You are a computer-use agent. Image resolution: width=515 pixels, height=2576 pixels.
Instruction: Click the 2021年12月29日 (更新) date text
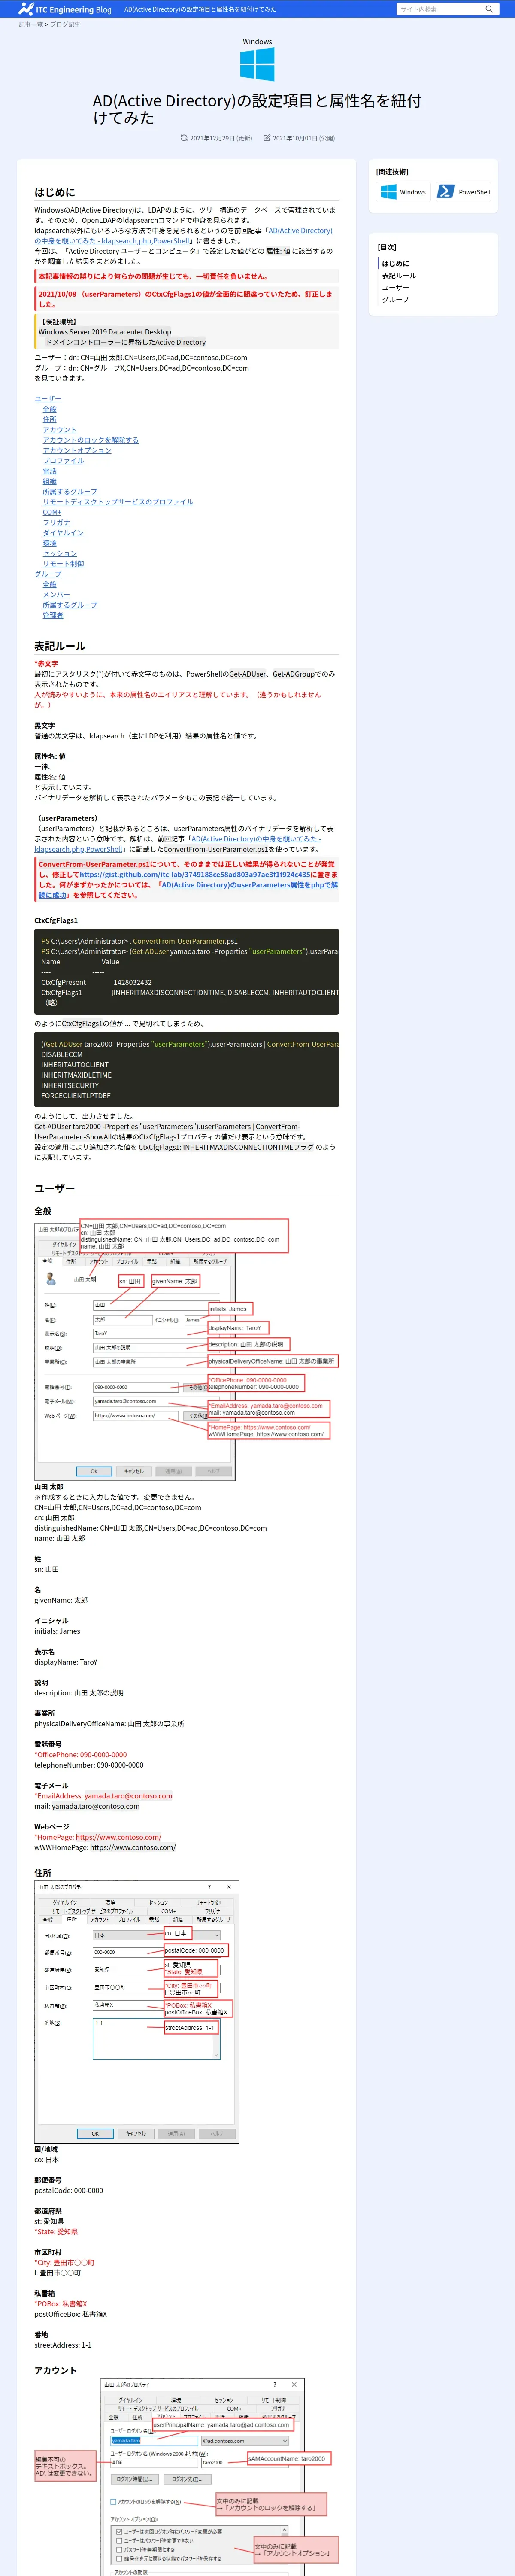coord(221,138)
